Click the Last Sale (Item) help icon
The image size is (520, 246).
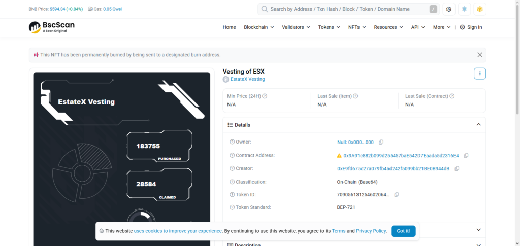(x=355, y=96)
